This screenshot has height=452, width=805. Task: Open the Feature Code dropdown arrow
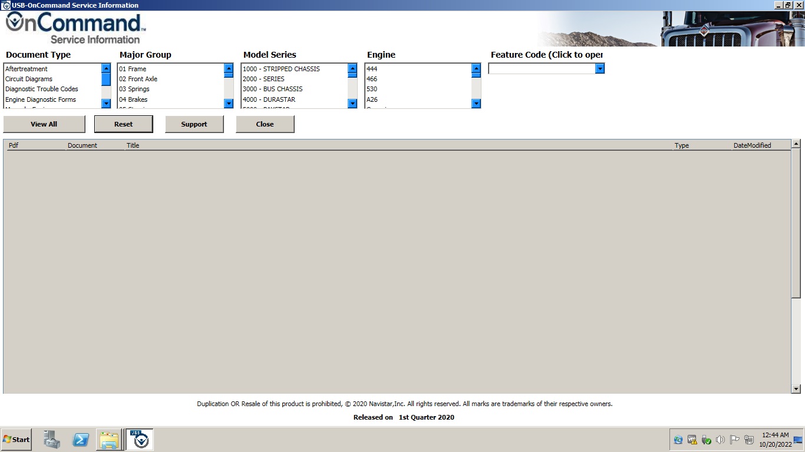click(600, 69)
